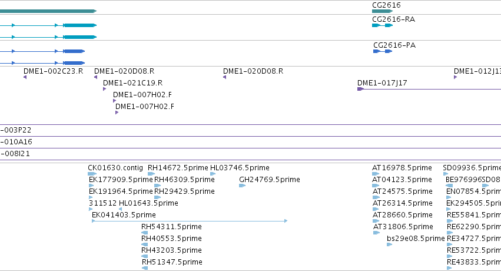Image resolution: width=501 pixels, height=271 pixels.
Task: Click the long EK041403.5prime span line
Action: click(x=190, y=221)
